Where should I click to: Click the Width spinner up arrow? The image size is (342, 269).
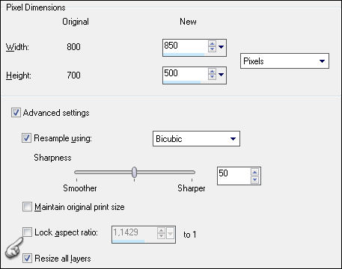[212, 43]
